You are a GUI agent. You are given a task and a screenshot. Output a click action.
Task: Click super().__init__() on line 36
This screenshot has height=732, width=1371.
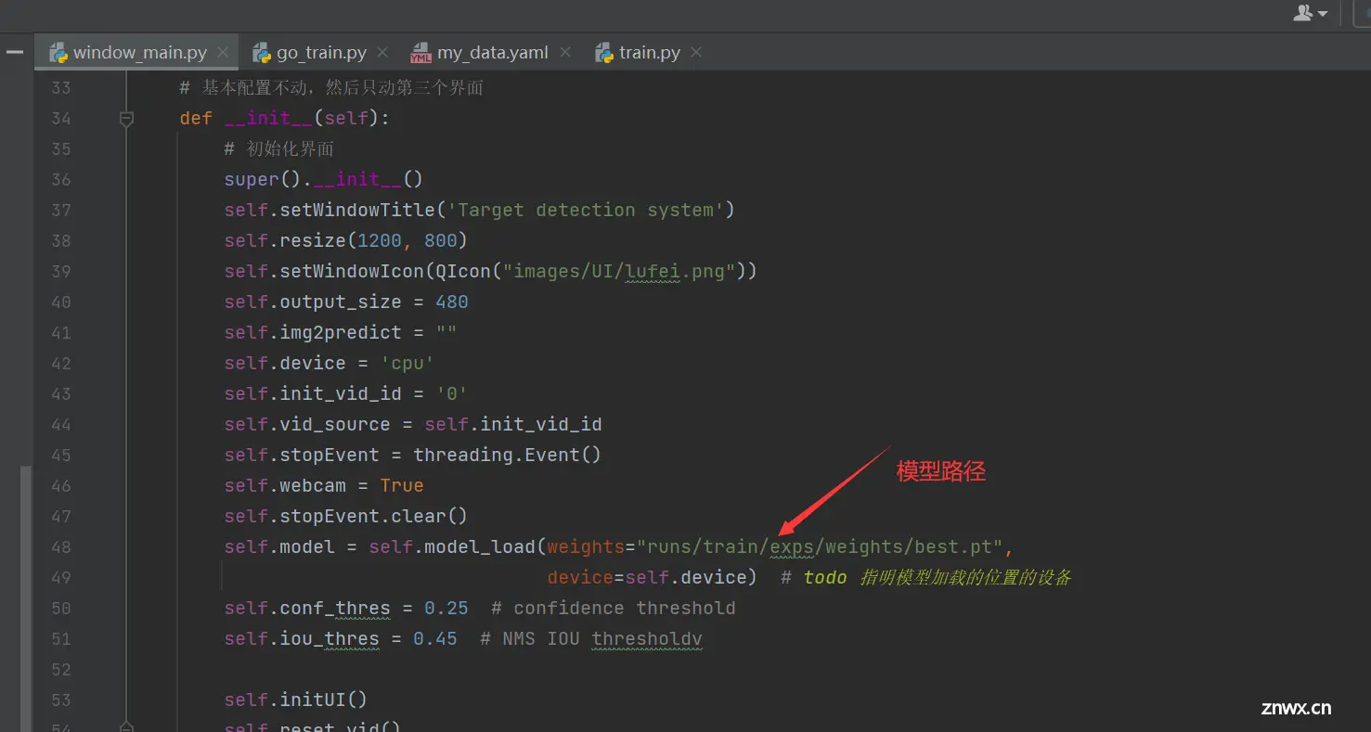(324, 179)
